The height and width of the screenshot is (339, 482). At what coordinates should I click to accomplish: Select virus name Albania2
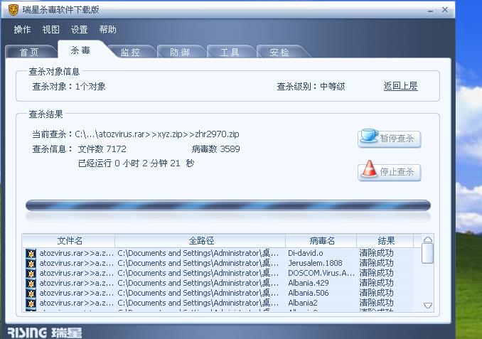click(x=302, y=303)
